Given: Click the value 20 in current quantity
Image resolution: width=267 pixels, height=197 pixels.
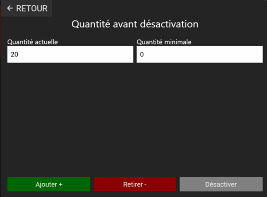Looking at the screenshot, I should 15,55.
